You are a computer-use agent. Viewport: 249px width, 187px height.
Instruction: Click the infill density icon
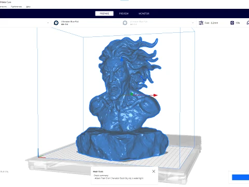pos(232,23)
